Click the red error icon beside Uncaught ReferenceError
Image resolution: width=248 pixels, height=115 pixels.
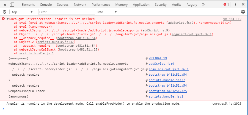coord(3,19)
